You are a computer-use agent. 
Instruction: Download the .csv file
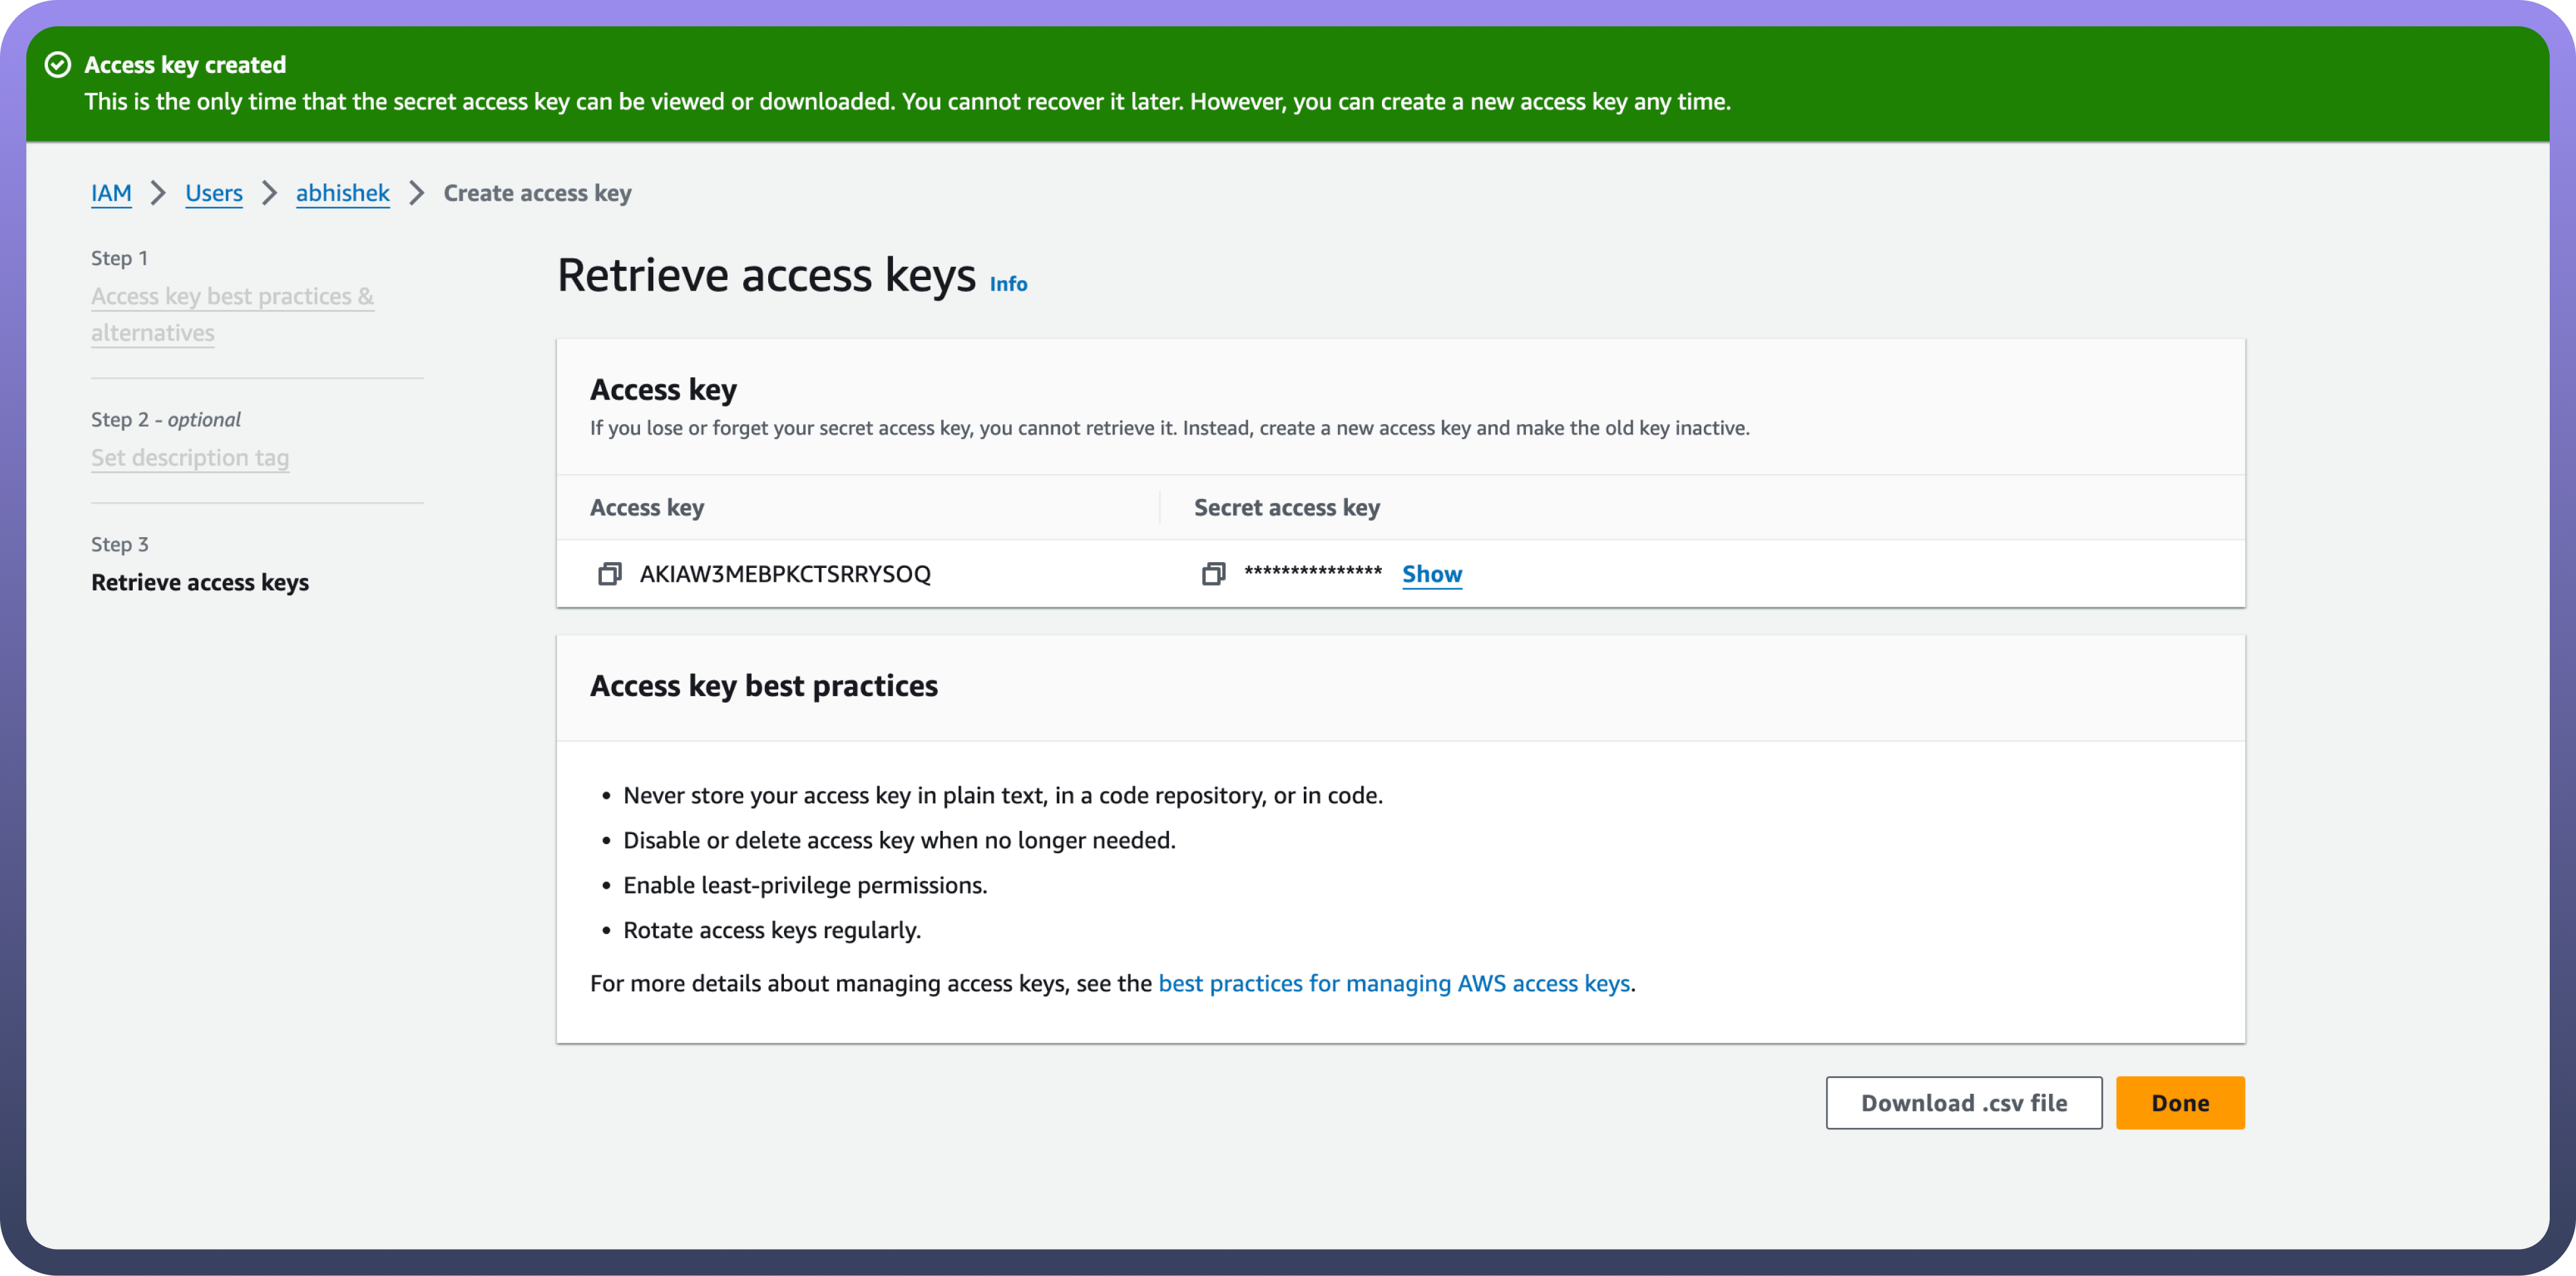(1963, 1103)
